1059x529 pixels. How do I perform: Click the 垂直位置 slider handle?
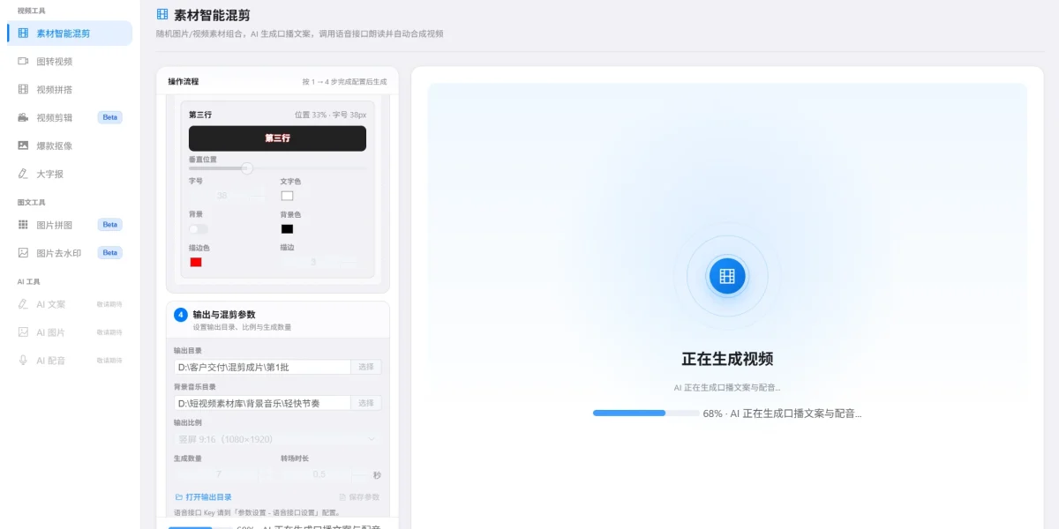coord(247,168)
